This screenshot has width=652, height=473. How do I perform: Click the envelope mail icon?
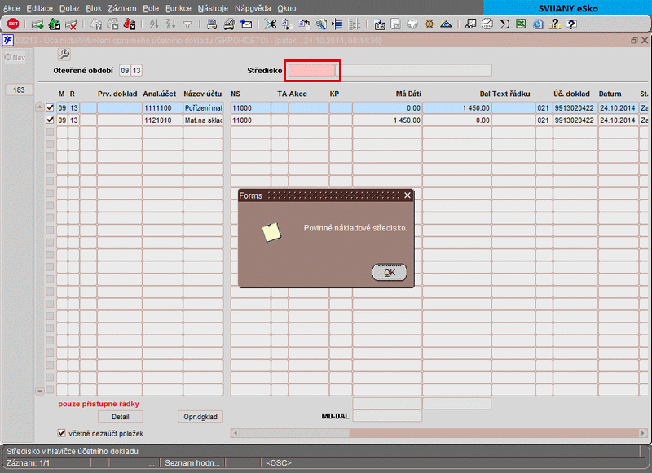point(246,24)
